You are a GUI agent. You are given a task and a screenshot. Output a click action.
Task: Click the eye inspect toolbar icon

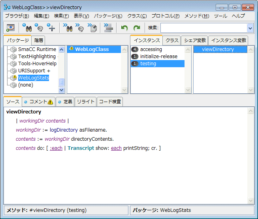click(10, 28)
